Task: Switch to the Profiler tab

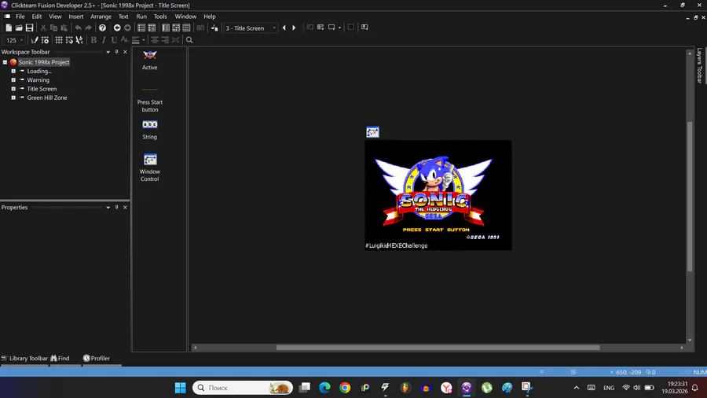Action: point(97,359)
